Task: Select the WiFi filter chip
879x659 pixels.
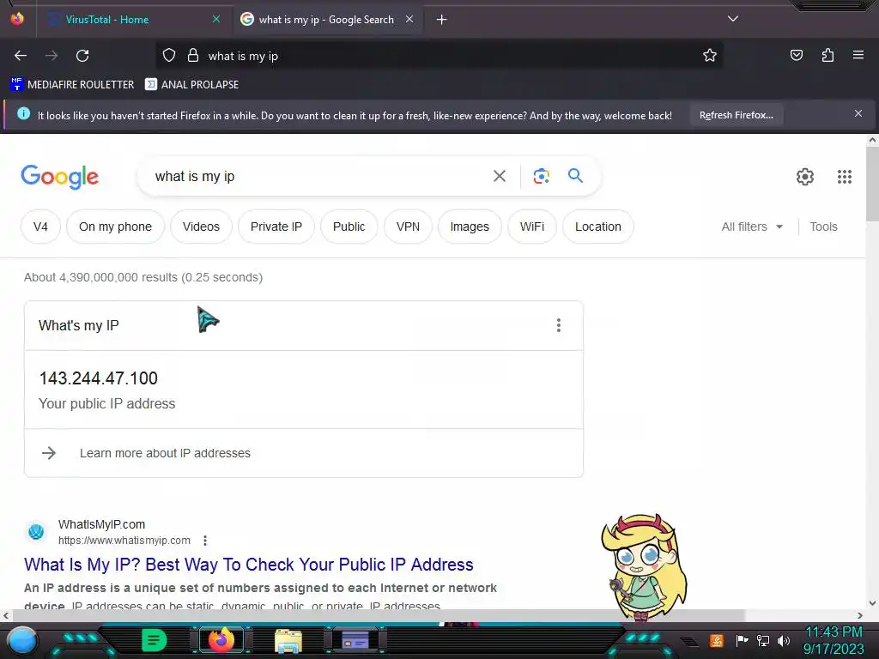Action: [x=532, y=227]
